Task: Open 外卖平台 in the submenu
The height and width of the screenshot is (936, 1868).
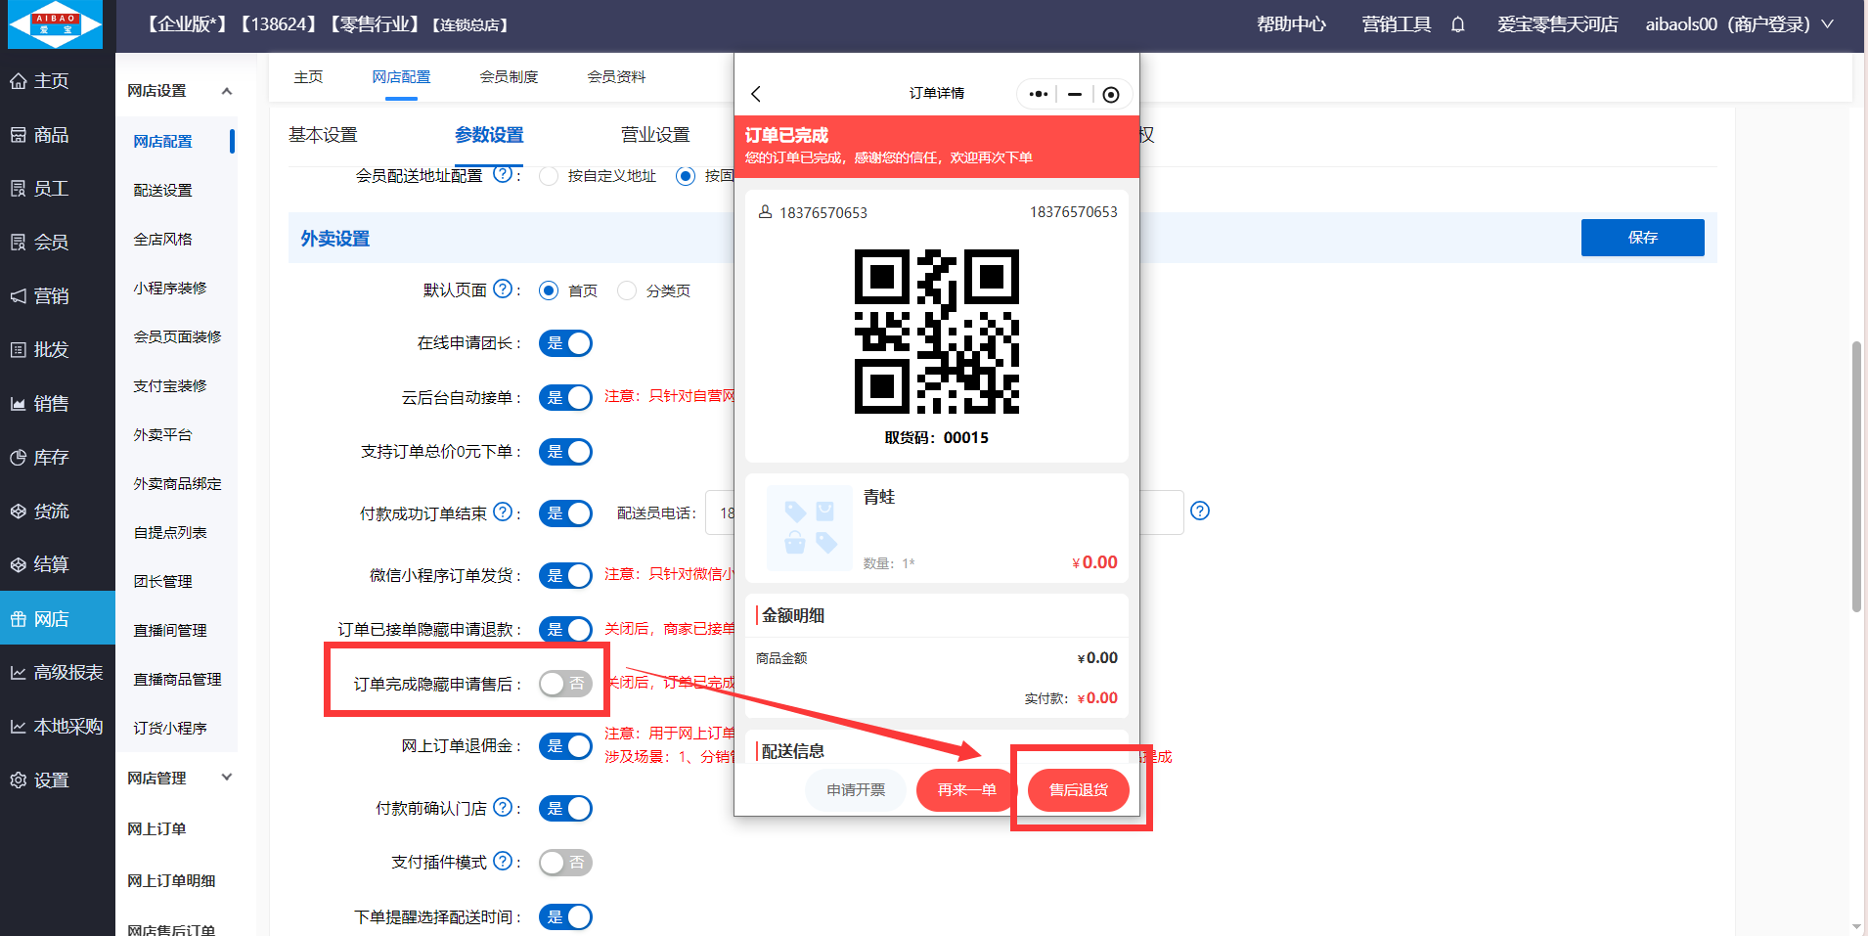Action: coord(163,434)
